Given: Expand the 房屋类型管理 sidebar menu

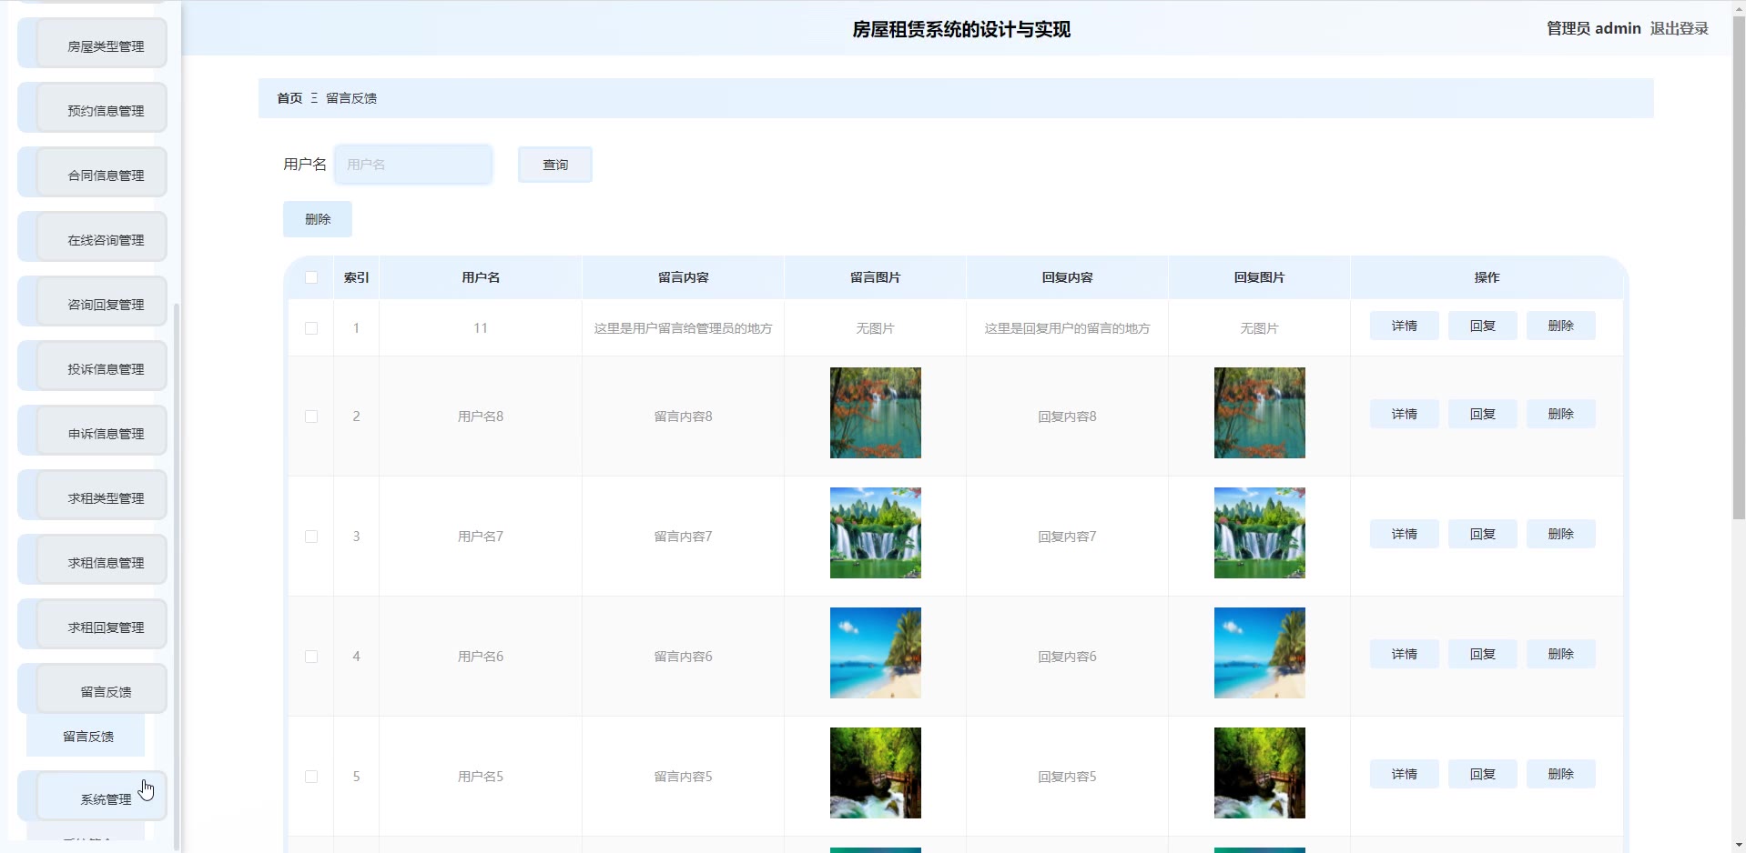Looking at the screenshot, I should 105,46.
